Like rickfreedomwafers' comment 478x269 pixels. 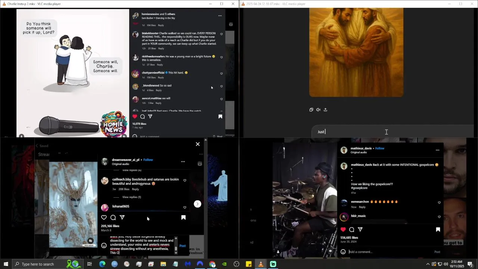point(221,57)
